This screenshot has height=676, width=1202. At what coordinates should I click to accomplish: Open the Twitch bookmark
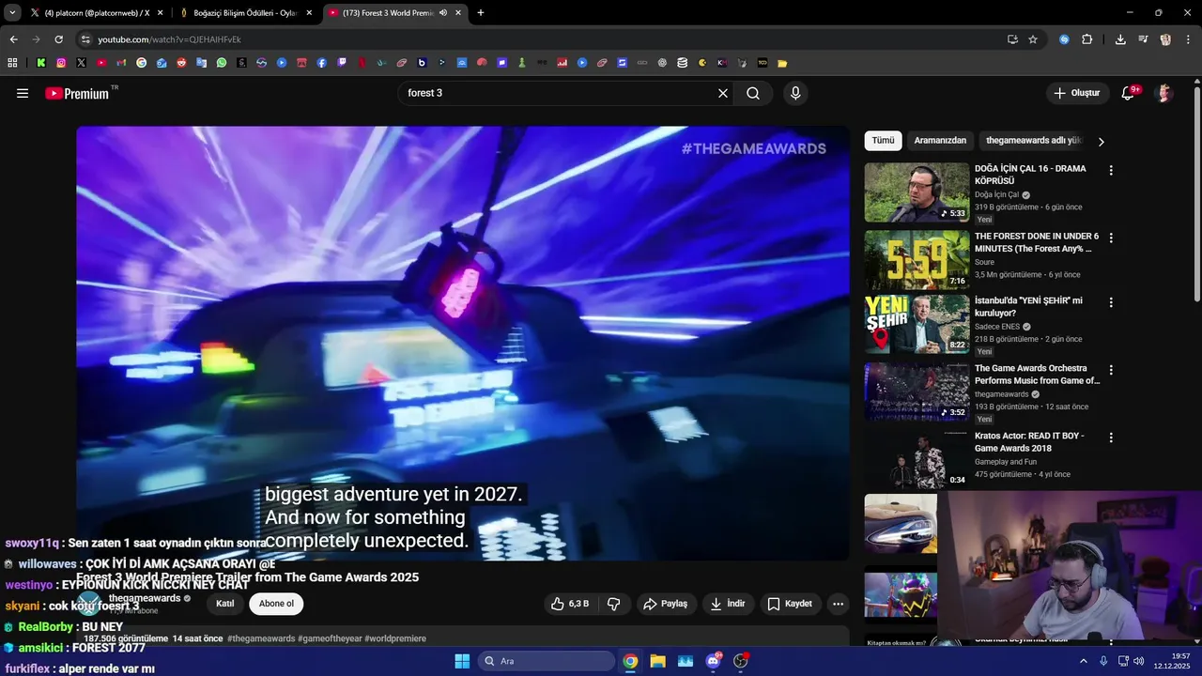342,63
